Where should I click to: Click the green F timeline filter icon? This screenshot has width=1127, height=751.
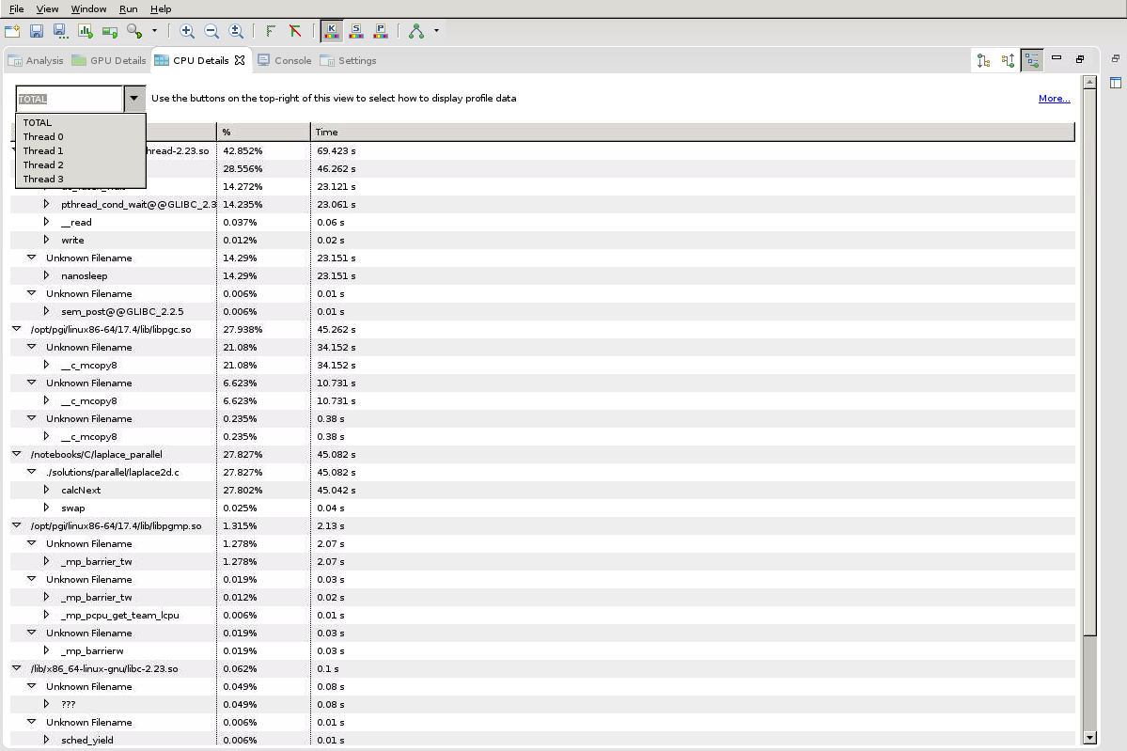271,31
